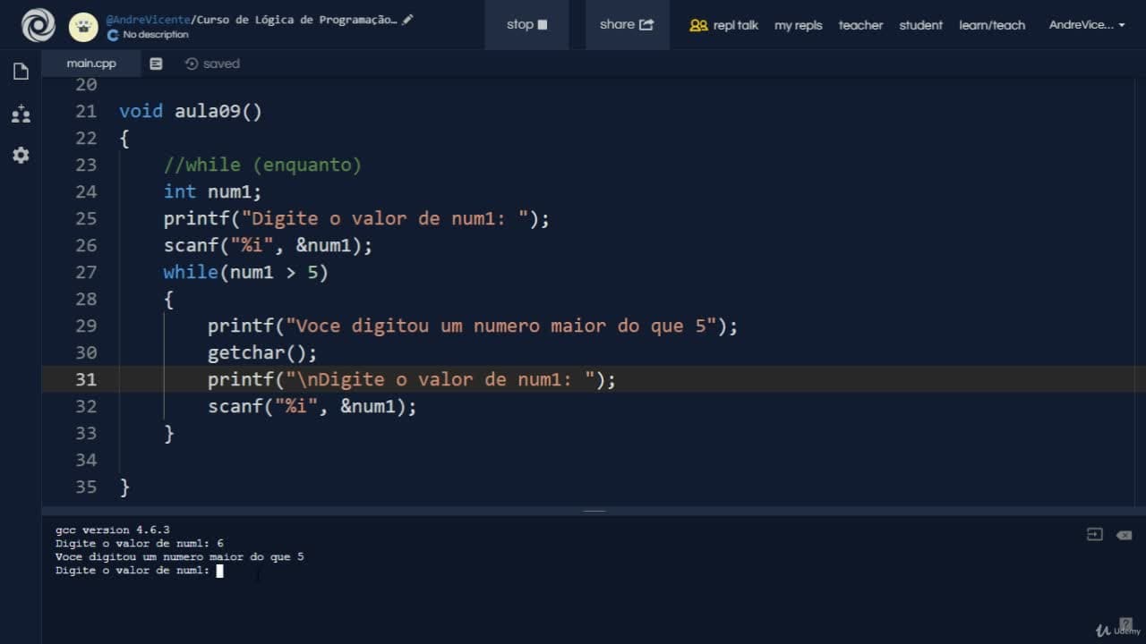Open the student page
The height and width of the screenshot is (644, 1146).
point(920,25)
